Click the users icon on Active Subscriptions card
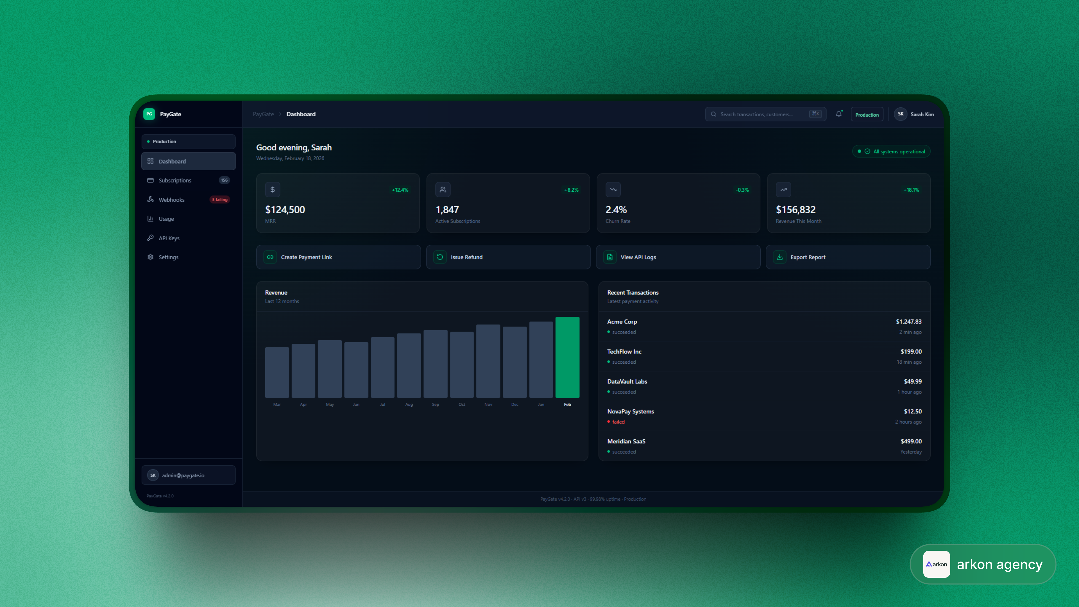Viewport: 1079px width, 607px height. coord(443,190)
